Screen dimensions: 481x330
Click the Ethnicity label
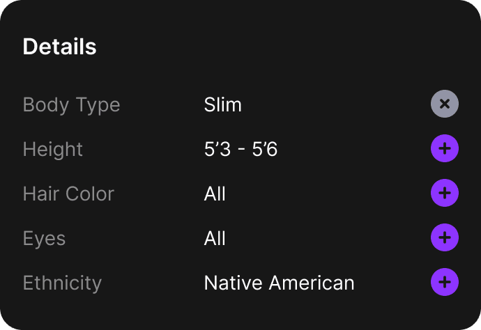coord(62,283)
